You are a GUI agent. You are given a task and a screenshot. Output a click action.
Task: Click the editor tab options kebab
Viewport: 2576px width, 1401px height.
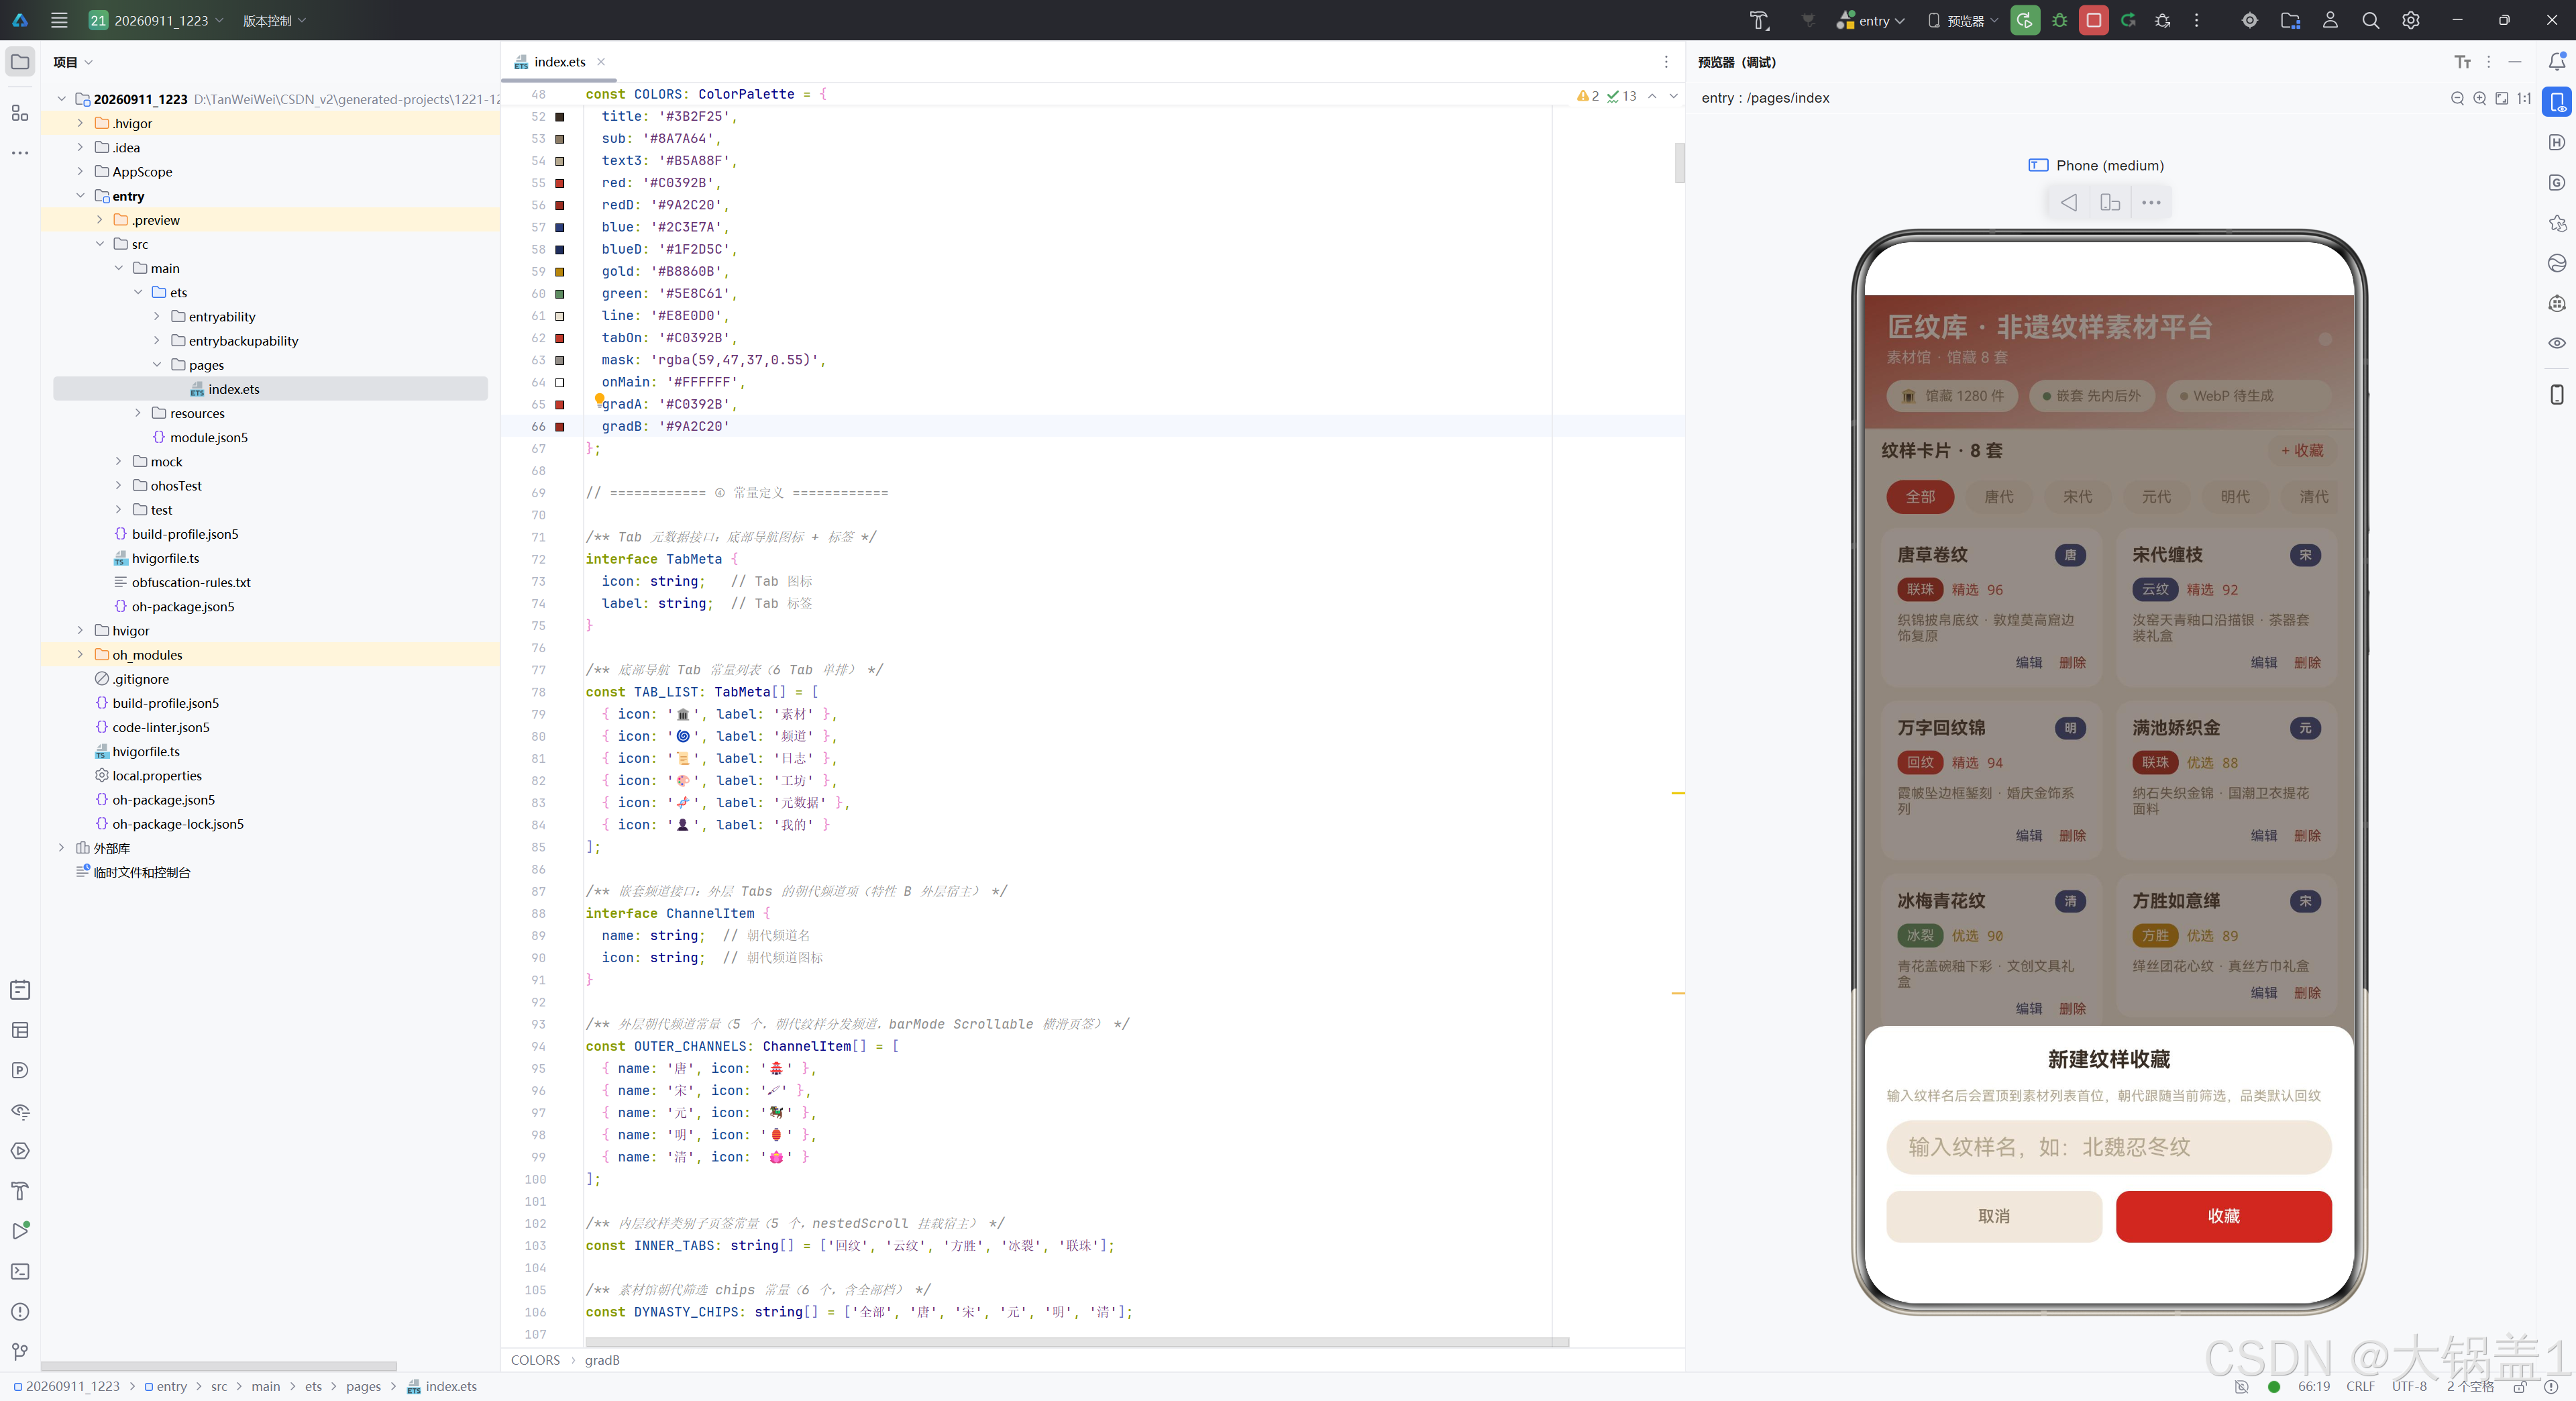1666,62
